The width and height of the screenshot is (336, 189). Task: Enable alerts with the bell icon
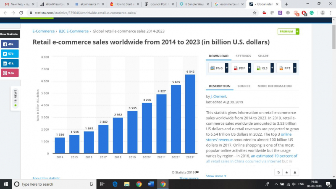coord(295,173)
